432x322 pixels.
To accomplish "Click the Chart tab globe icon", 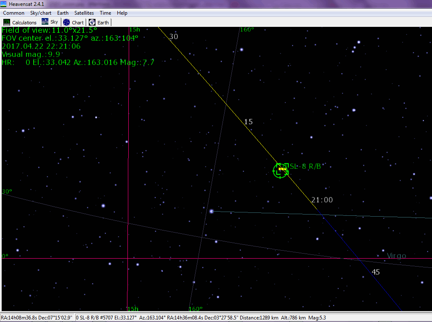I will coord(66,22).
